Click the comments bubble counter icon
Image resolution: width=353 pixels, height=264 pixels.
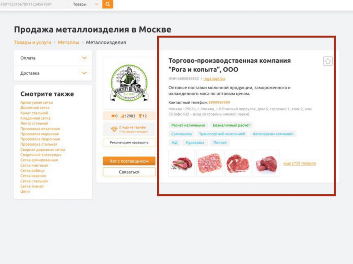[113, 116]
